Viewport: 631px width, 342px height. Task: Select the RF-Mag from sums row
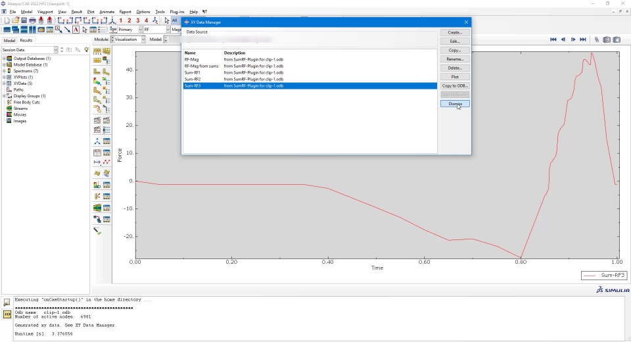pyautogui.click(x=310, y=66)
